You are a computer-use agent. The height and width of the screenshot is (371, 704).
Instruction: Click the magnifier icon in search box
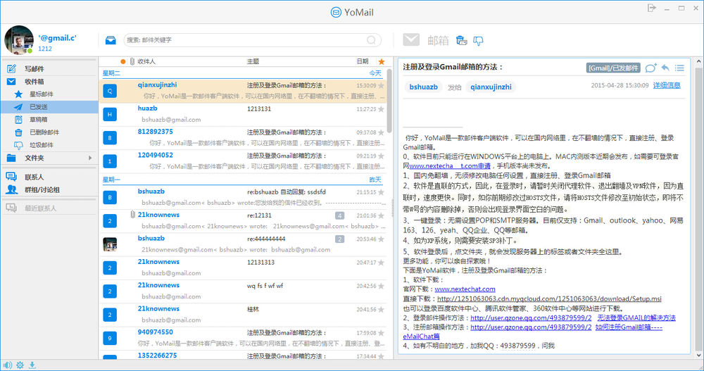tap(371, 40)
